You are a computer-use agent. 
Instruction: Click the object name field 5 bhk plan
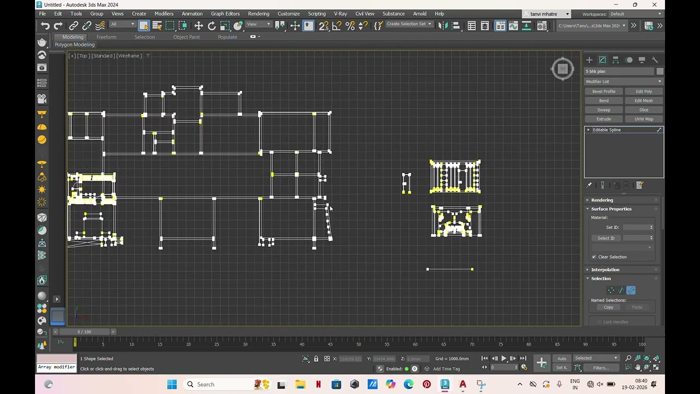[620, 71]
